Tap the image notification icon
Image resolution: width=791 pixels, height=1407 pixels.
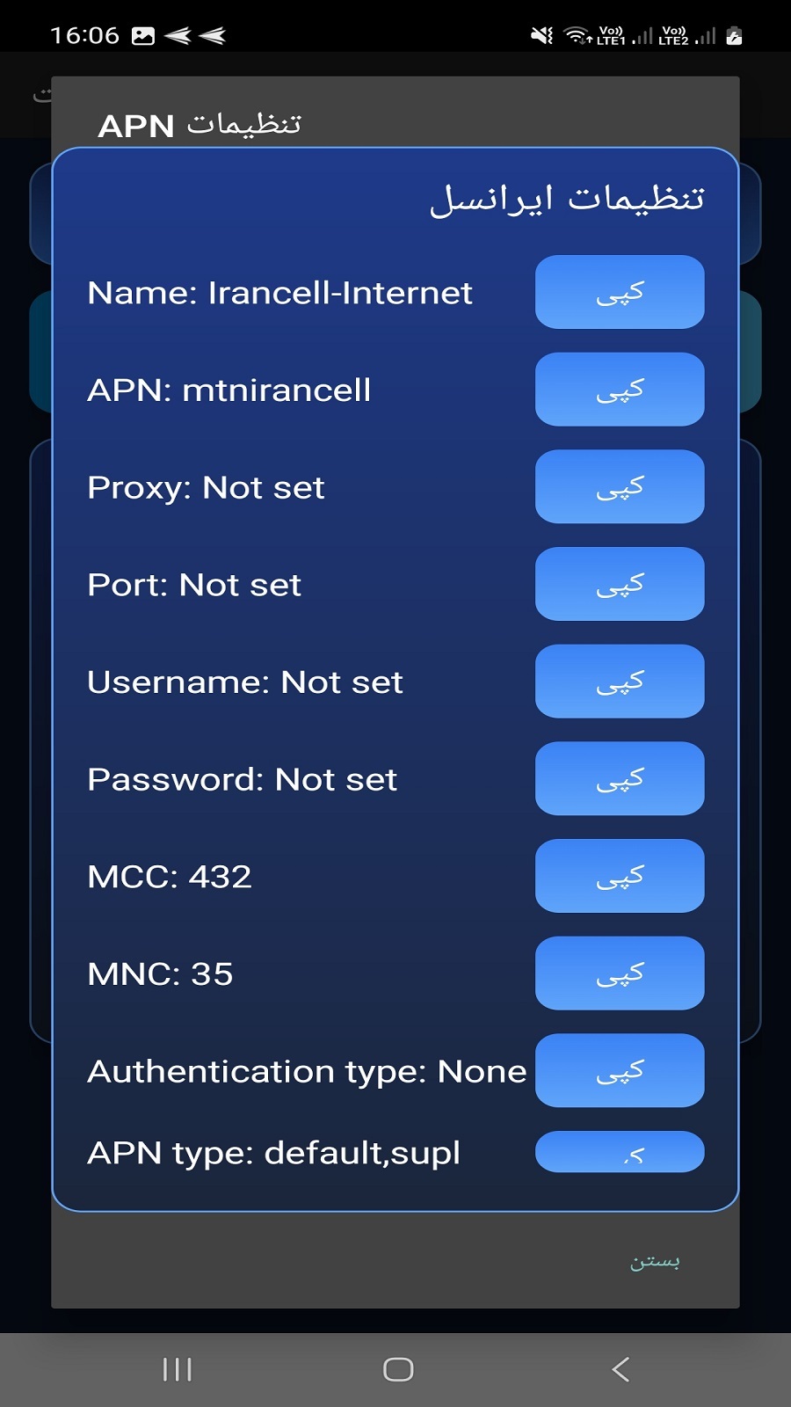tap(143, 35)
